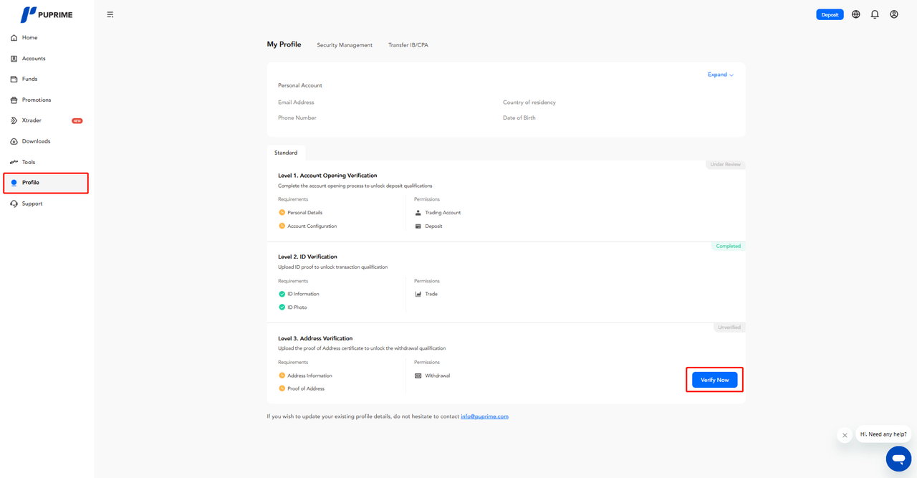Image resolution: width=917 pixels, height=478 pixels.
Task: Open the user account avatar icon
Action: (894, 14)
